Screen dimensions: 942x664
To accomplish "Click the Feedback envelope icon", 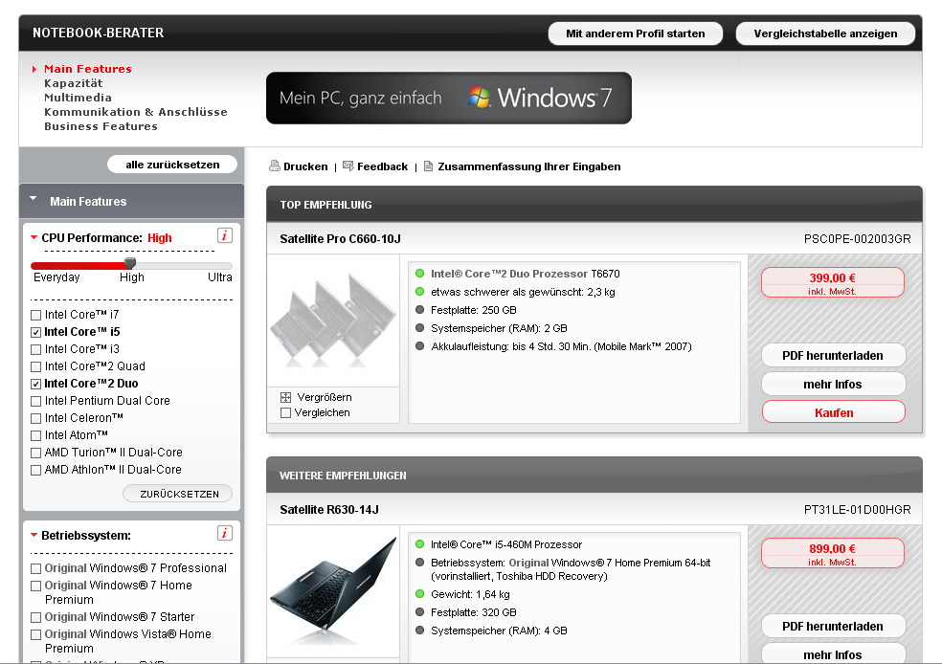I will pyautogui.click(x=348, y=166).
